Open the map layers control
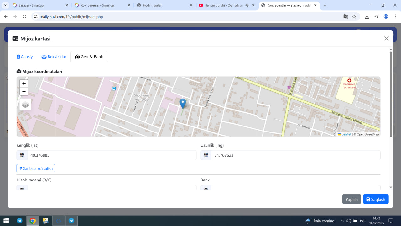The image size is (401, 226). [x=25, y=105]
